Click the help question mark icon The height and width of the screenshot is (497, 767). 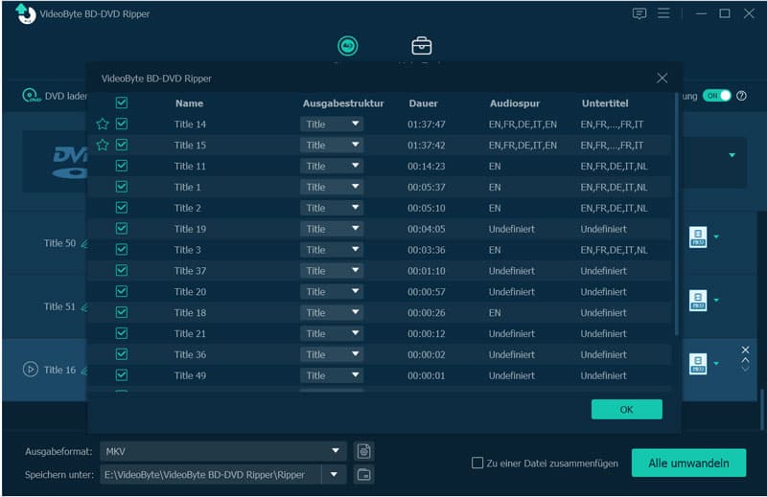[x=741, y=96]
